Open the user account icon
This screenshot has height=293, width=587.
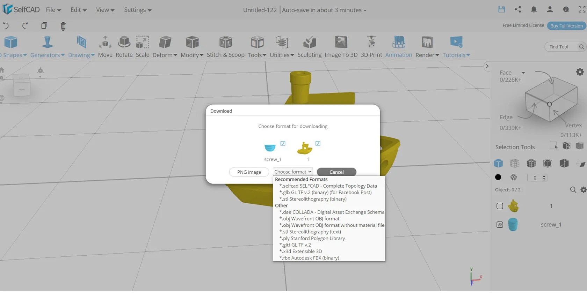click(x=550, y=9)
